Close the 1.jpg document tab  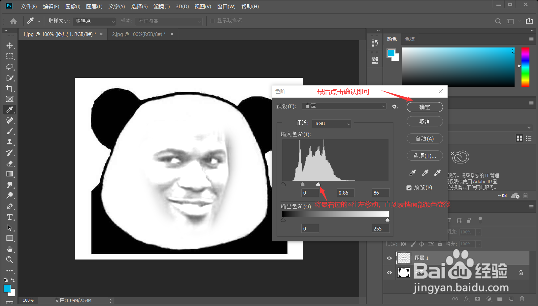[101, 34]
